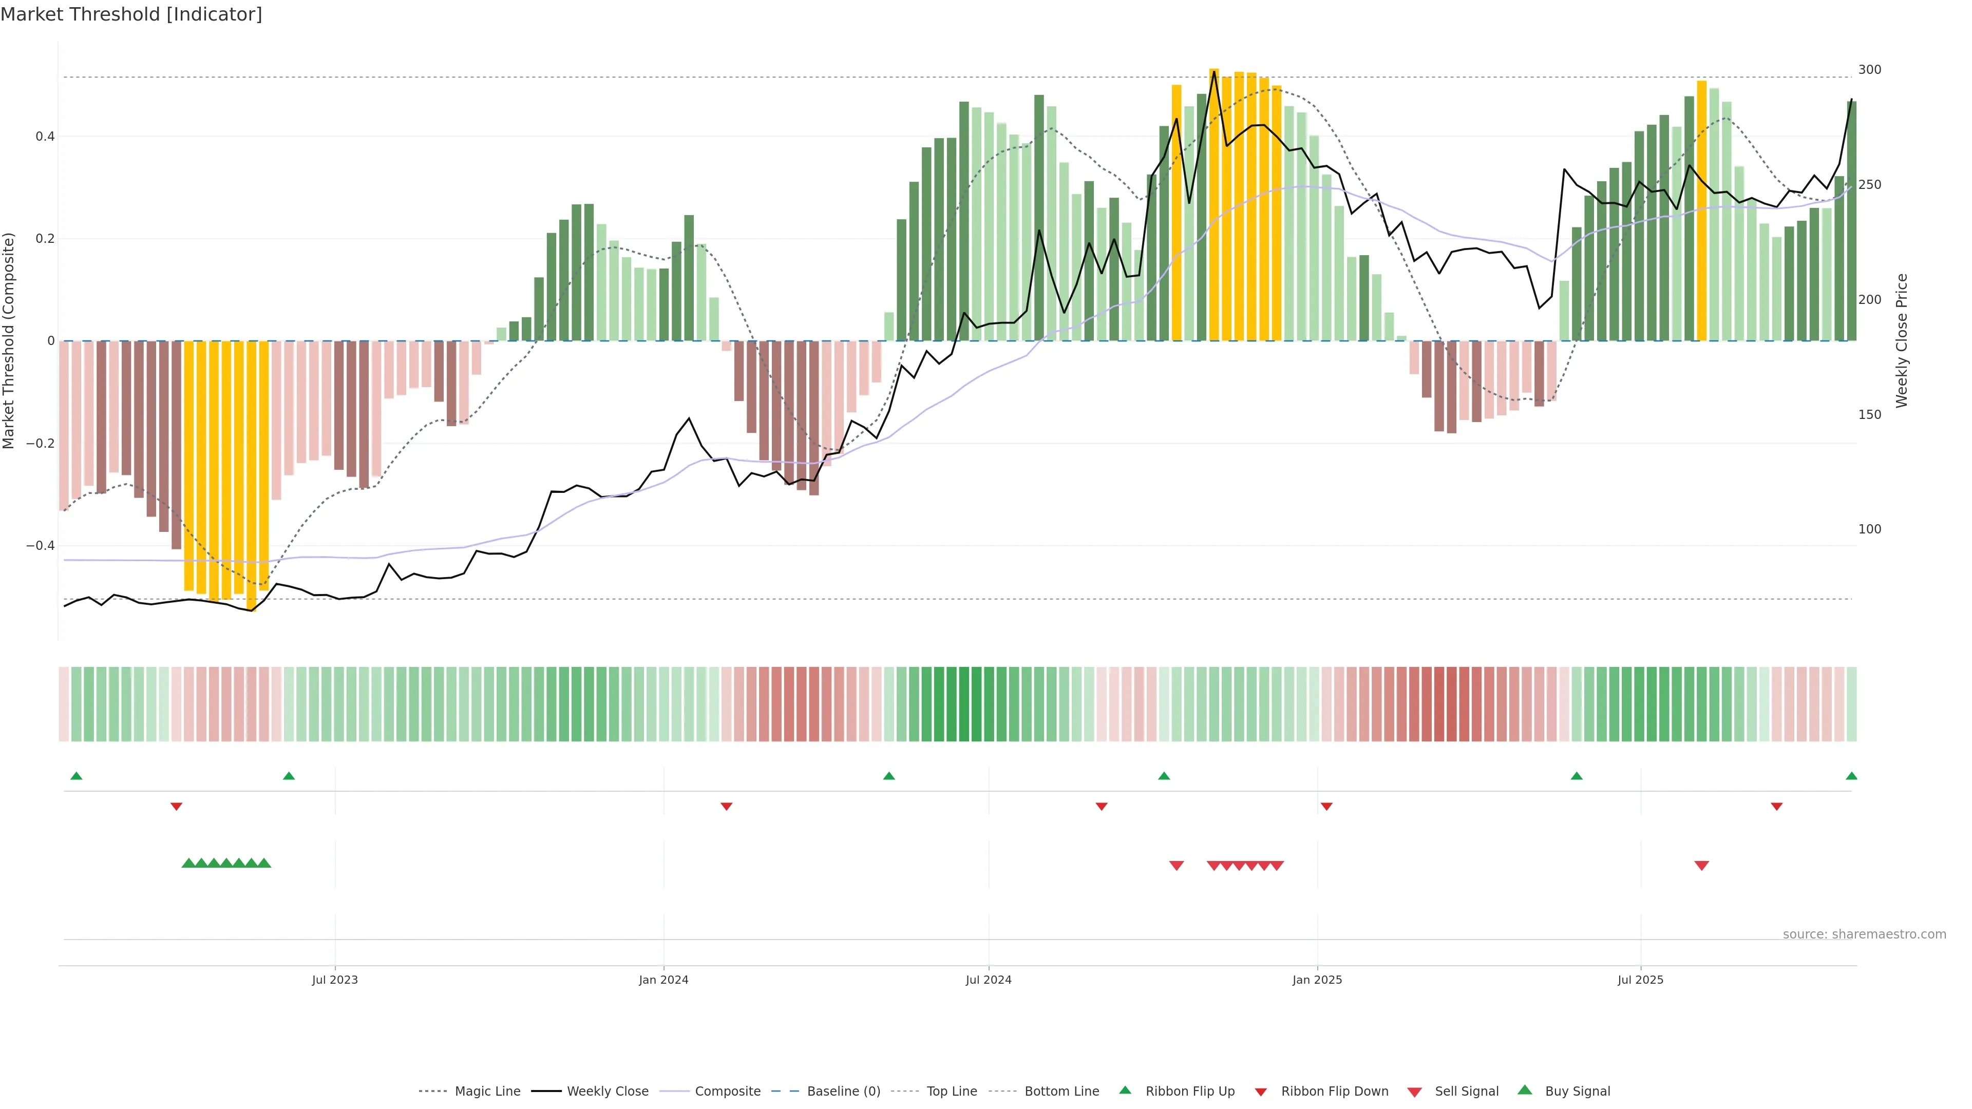Click Weekly Close black line legend icon
Screen dimensions: 1972x1109
pos(546,1092)
